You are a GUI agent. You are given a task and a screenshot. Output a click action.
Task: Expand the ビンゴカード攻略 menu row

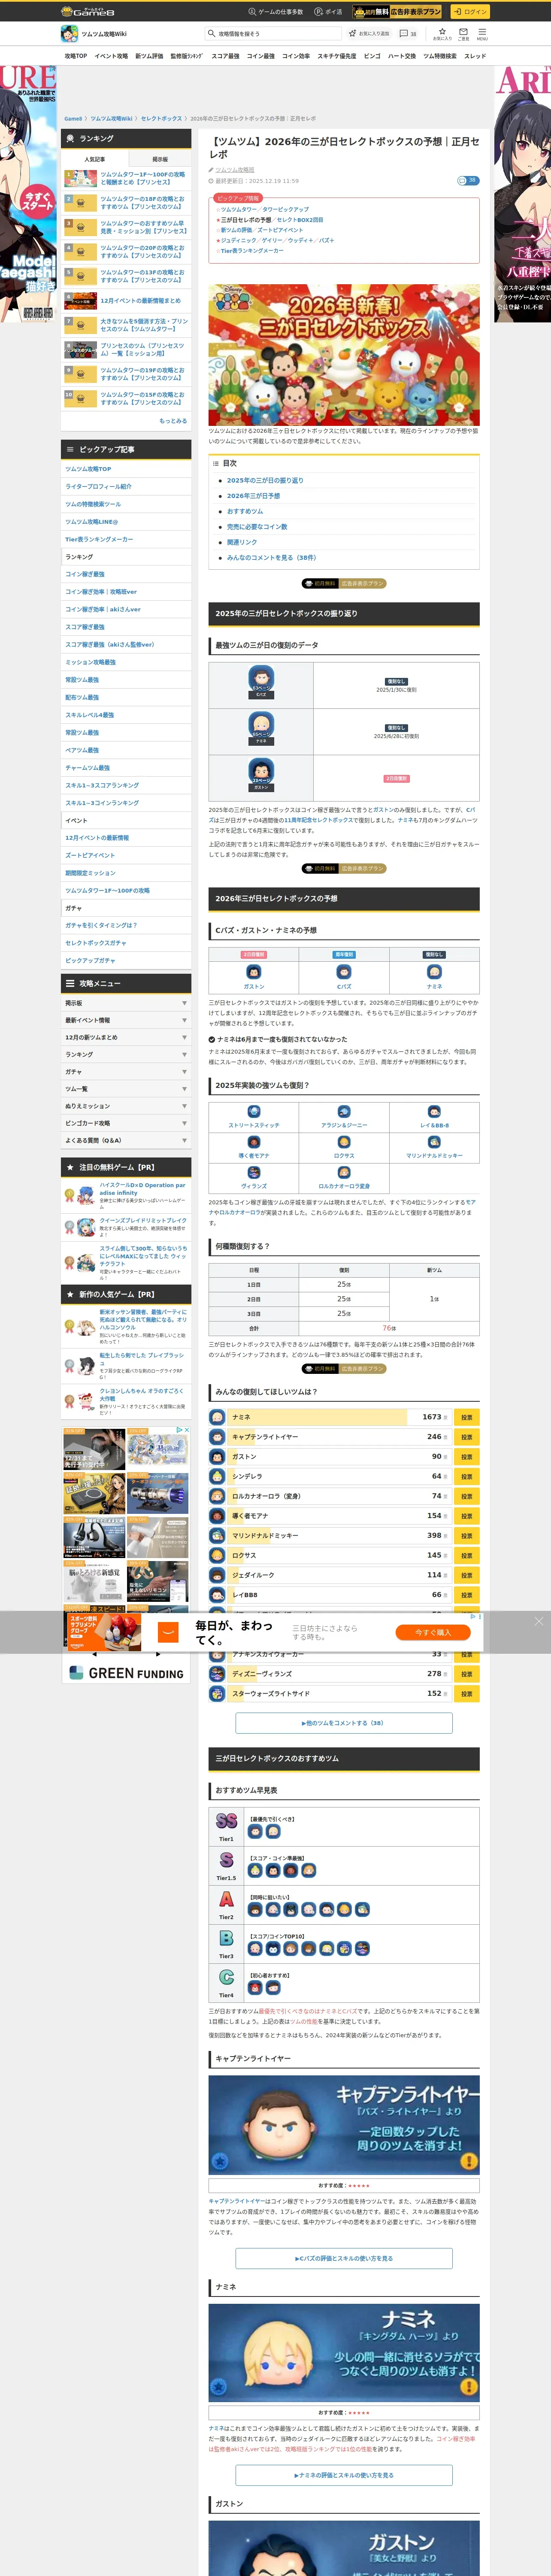126,1123
